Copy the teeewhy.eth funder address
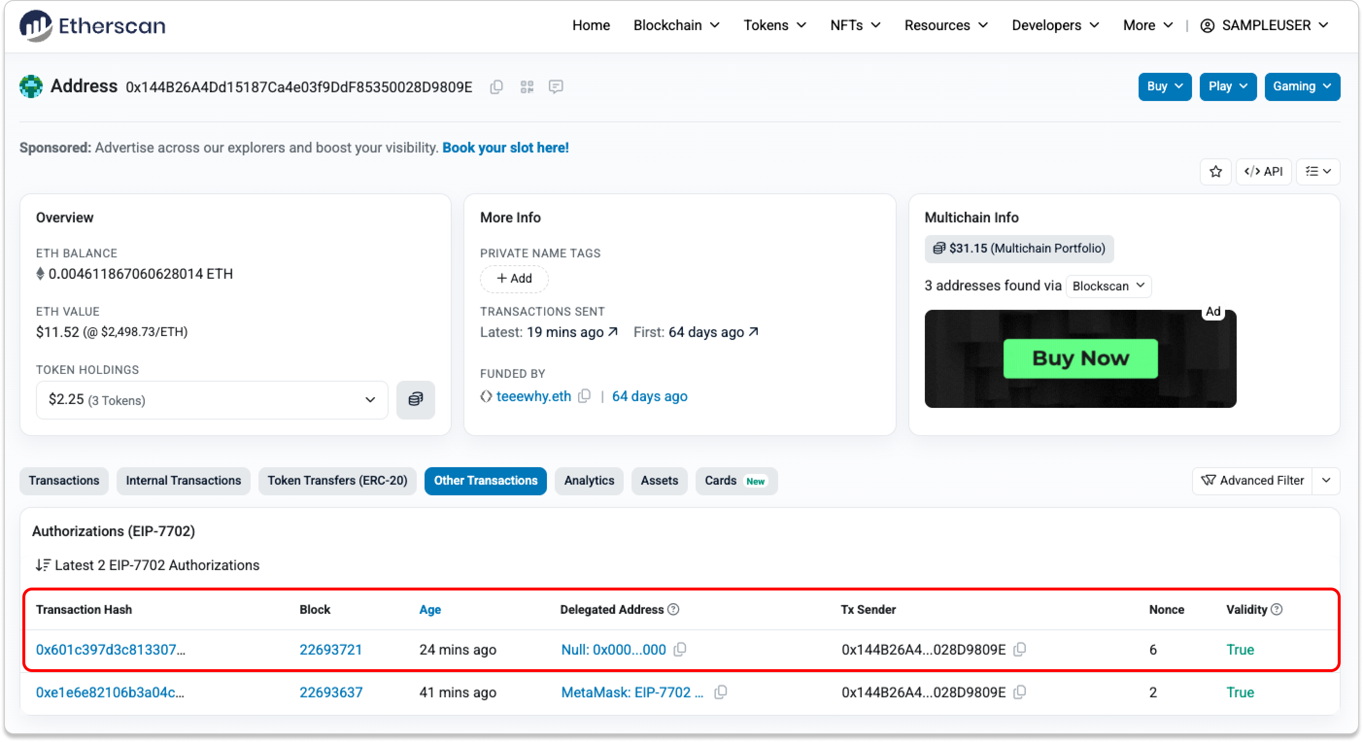 [x=584, y=396]
